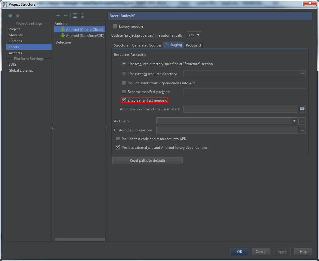
Task: Expand the APK path dropdown arrow
Action: [x=294, y=121]
